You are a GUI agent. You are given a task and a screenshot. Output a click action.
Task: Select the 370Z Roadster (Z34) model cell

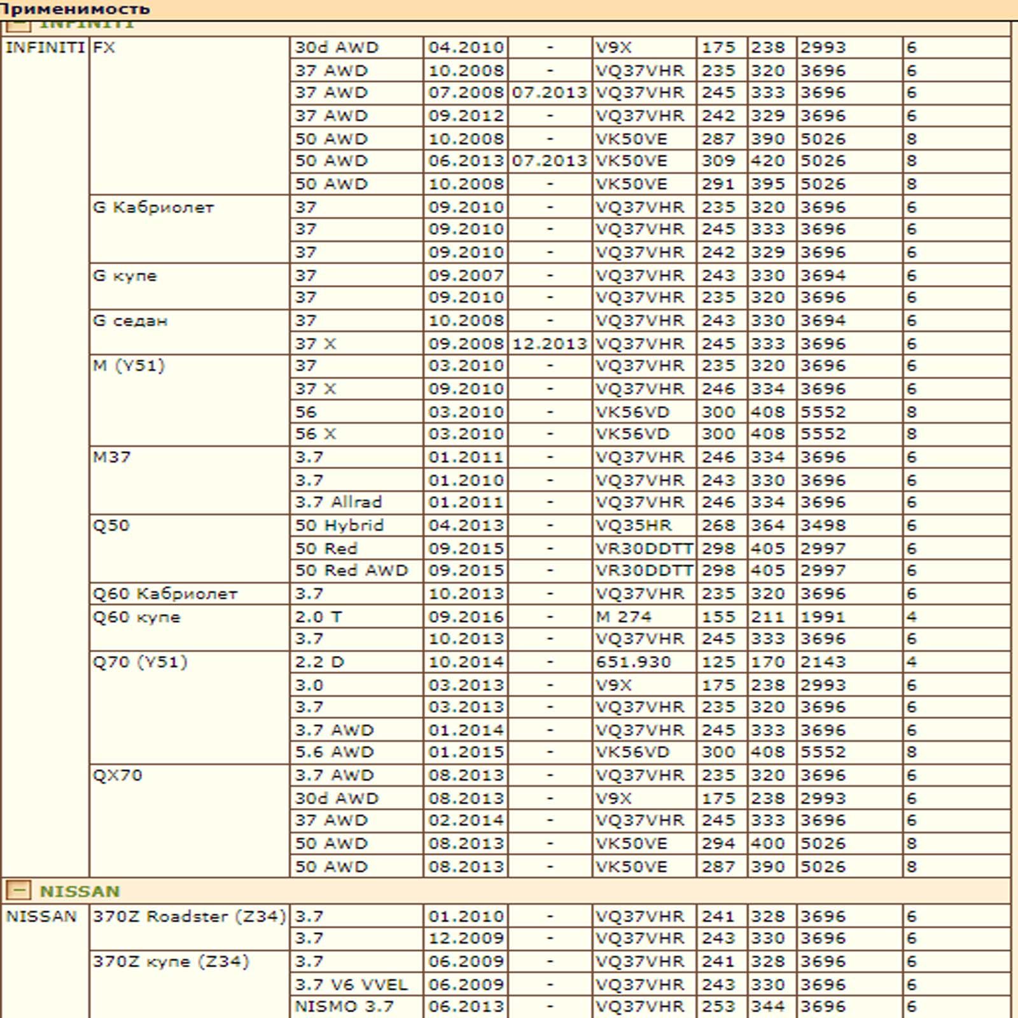point(189,917)
